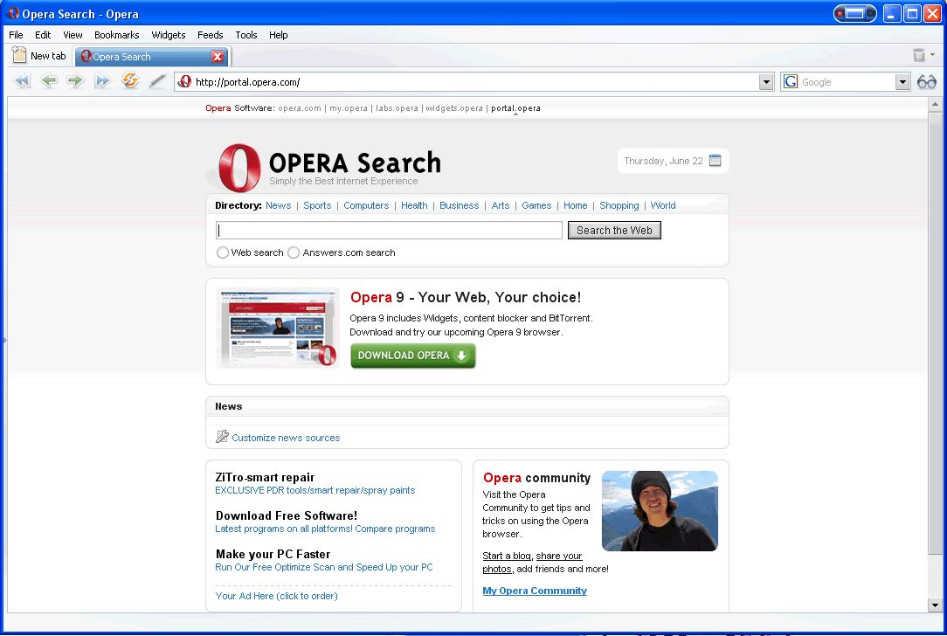Screen dimensions: 947x636
Task: Open the Health directory link
Action: 414,205
